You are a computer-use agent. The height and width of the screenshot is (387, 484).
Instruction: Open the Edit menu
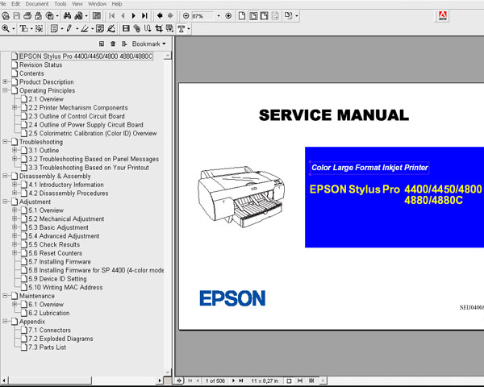pyautogui.click(x=16, y=4)
